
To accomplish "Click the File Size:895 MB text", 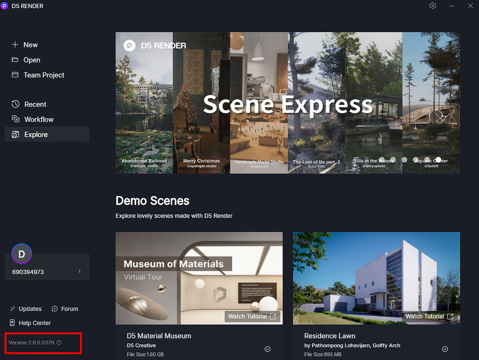I will pos(323,354).
